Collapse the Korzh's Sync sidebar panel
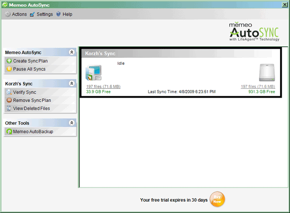290x213 pixels. (72, 83)
